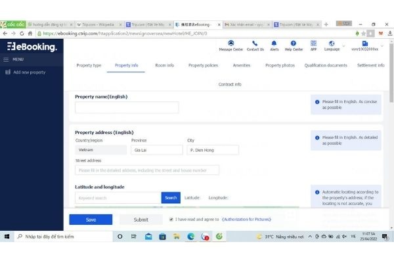Toggle the MENU hamburger icon

click(6, 60)
